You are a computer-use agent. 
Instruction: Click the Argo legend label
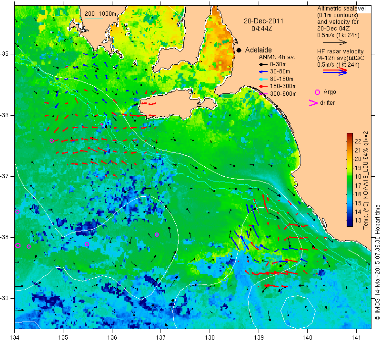(x=330, y=92)
